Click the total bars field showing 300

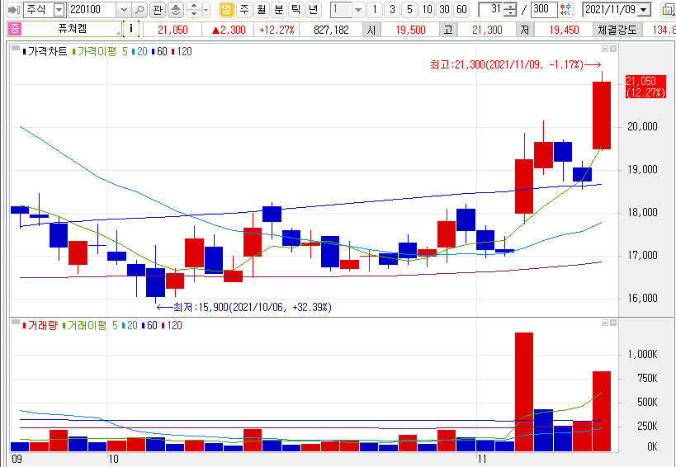(x=544, y=9)
